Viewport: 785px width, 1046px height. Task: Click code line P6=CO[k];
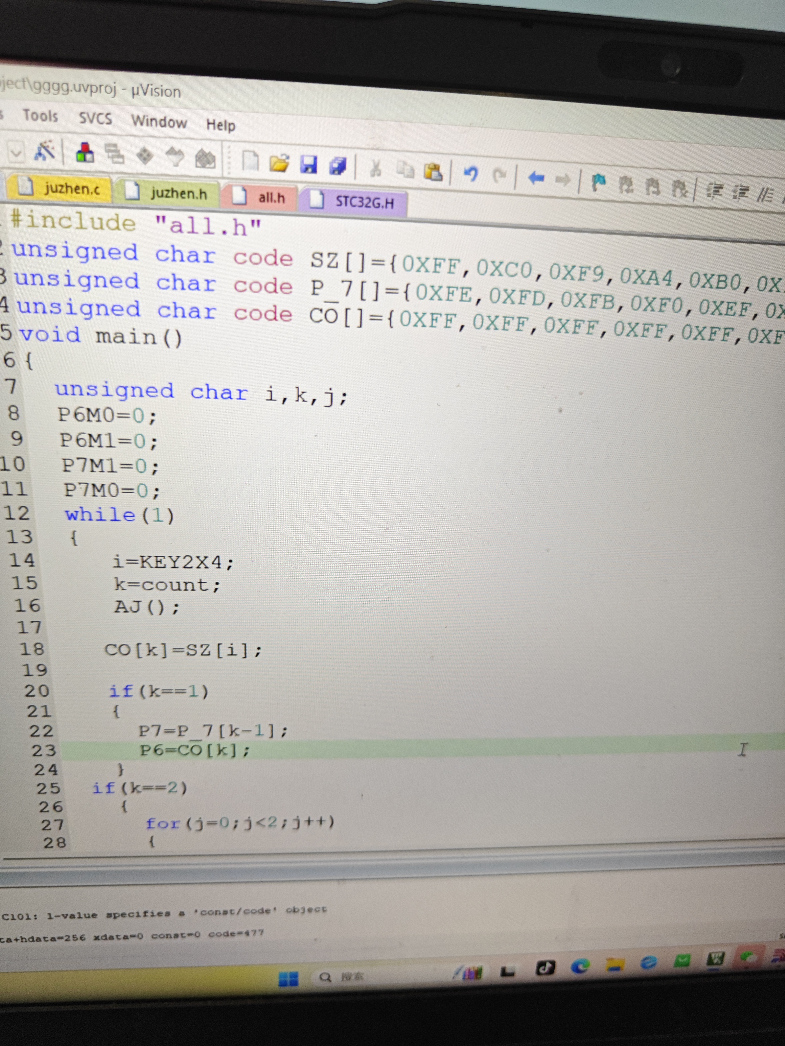pyautogui.click(x=194, y=750)
